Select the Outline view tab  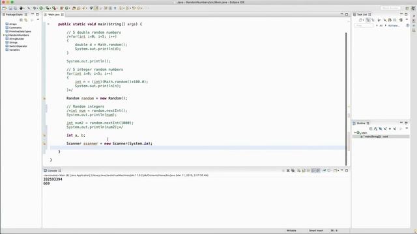point(361,123)
